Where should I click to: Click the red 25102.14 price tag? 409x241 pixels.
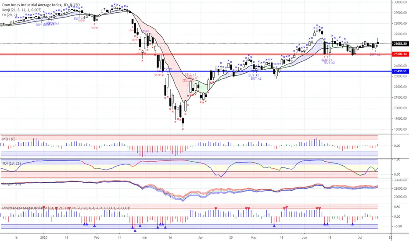(400, 54)
